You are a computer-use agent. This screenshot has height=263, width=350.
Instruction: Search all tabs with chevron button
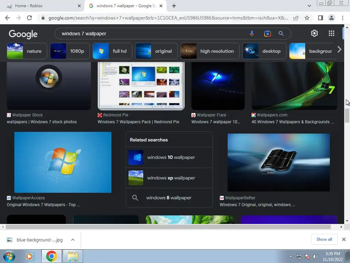click(309, 6)
